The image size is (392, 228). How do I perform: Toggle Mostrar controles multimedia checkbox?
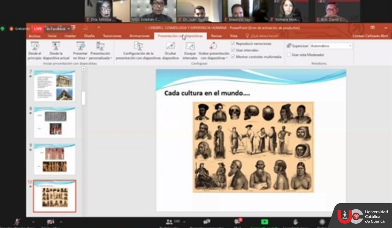click(233, 57)
